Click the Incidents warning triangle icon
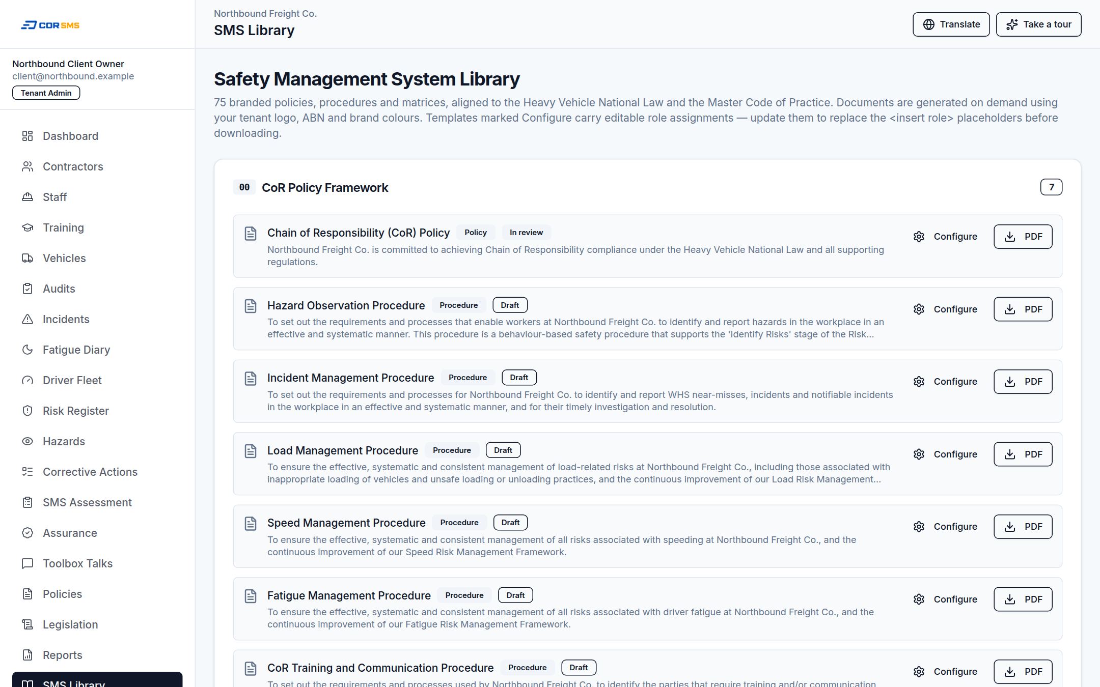Viewport: 1100px width, 687px height. point(28,319)
